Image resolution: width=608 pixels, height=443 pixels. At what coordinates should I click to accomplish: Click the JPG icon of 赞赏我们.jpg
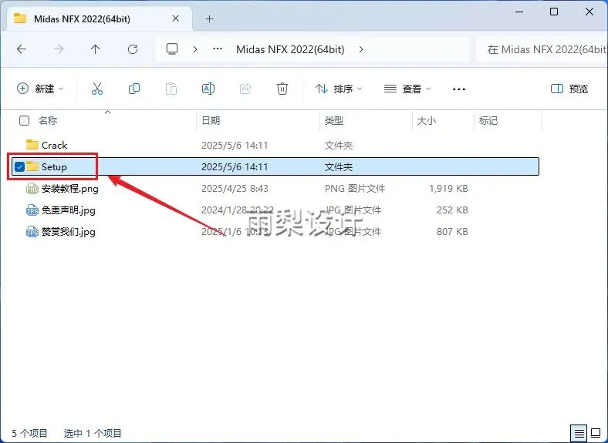pyautogui.click(x=32, y=232)
